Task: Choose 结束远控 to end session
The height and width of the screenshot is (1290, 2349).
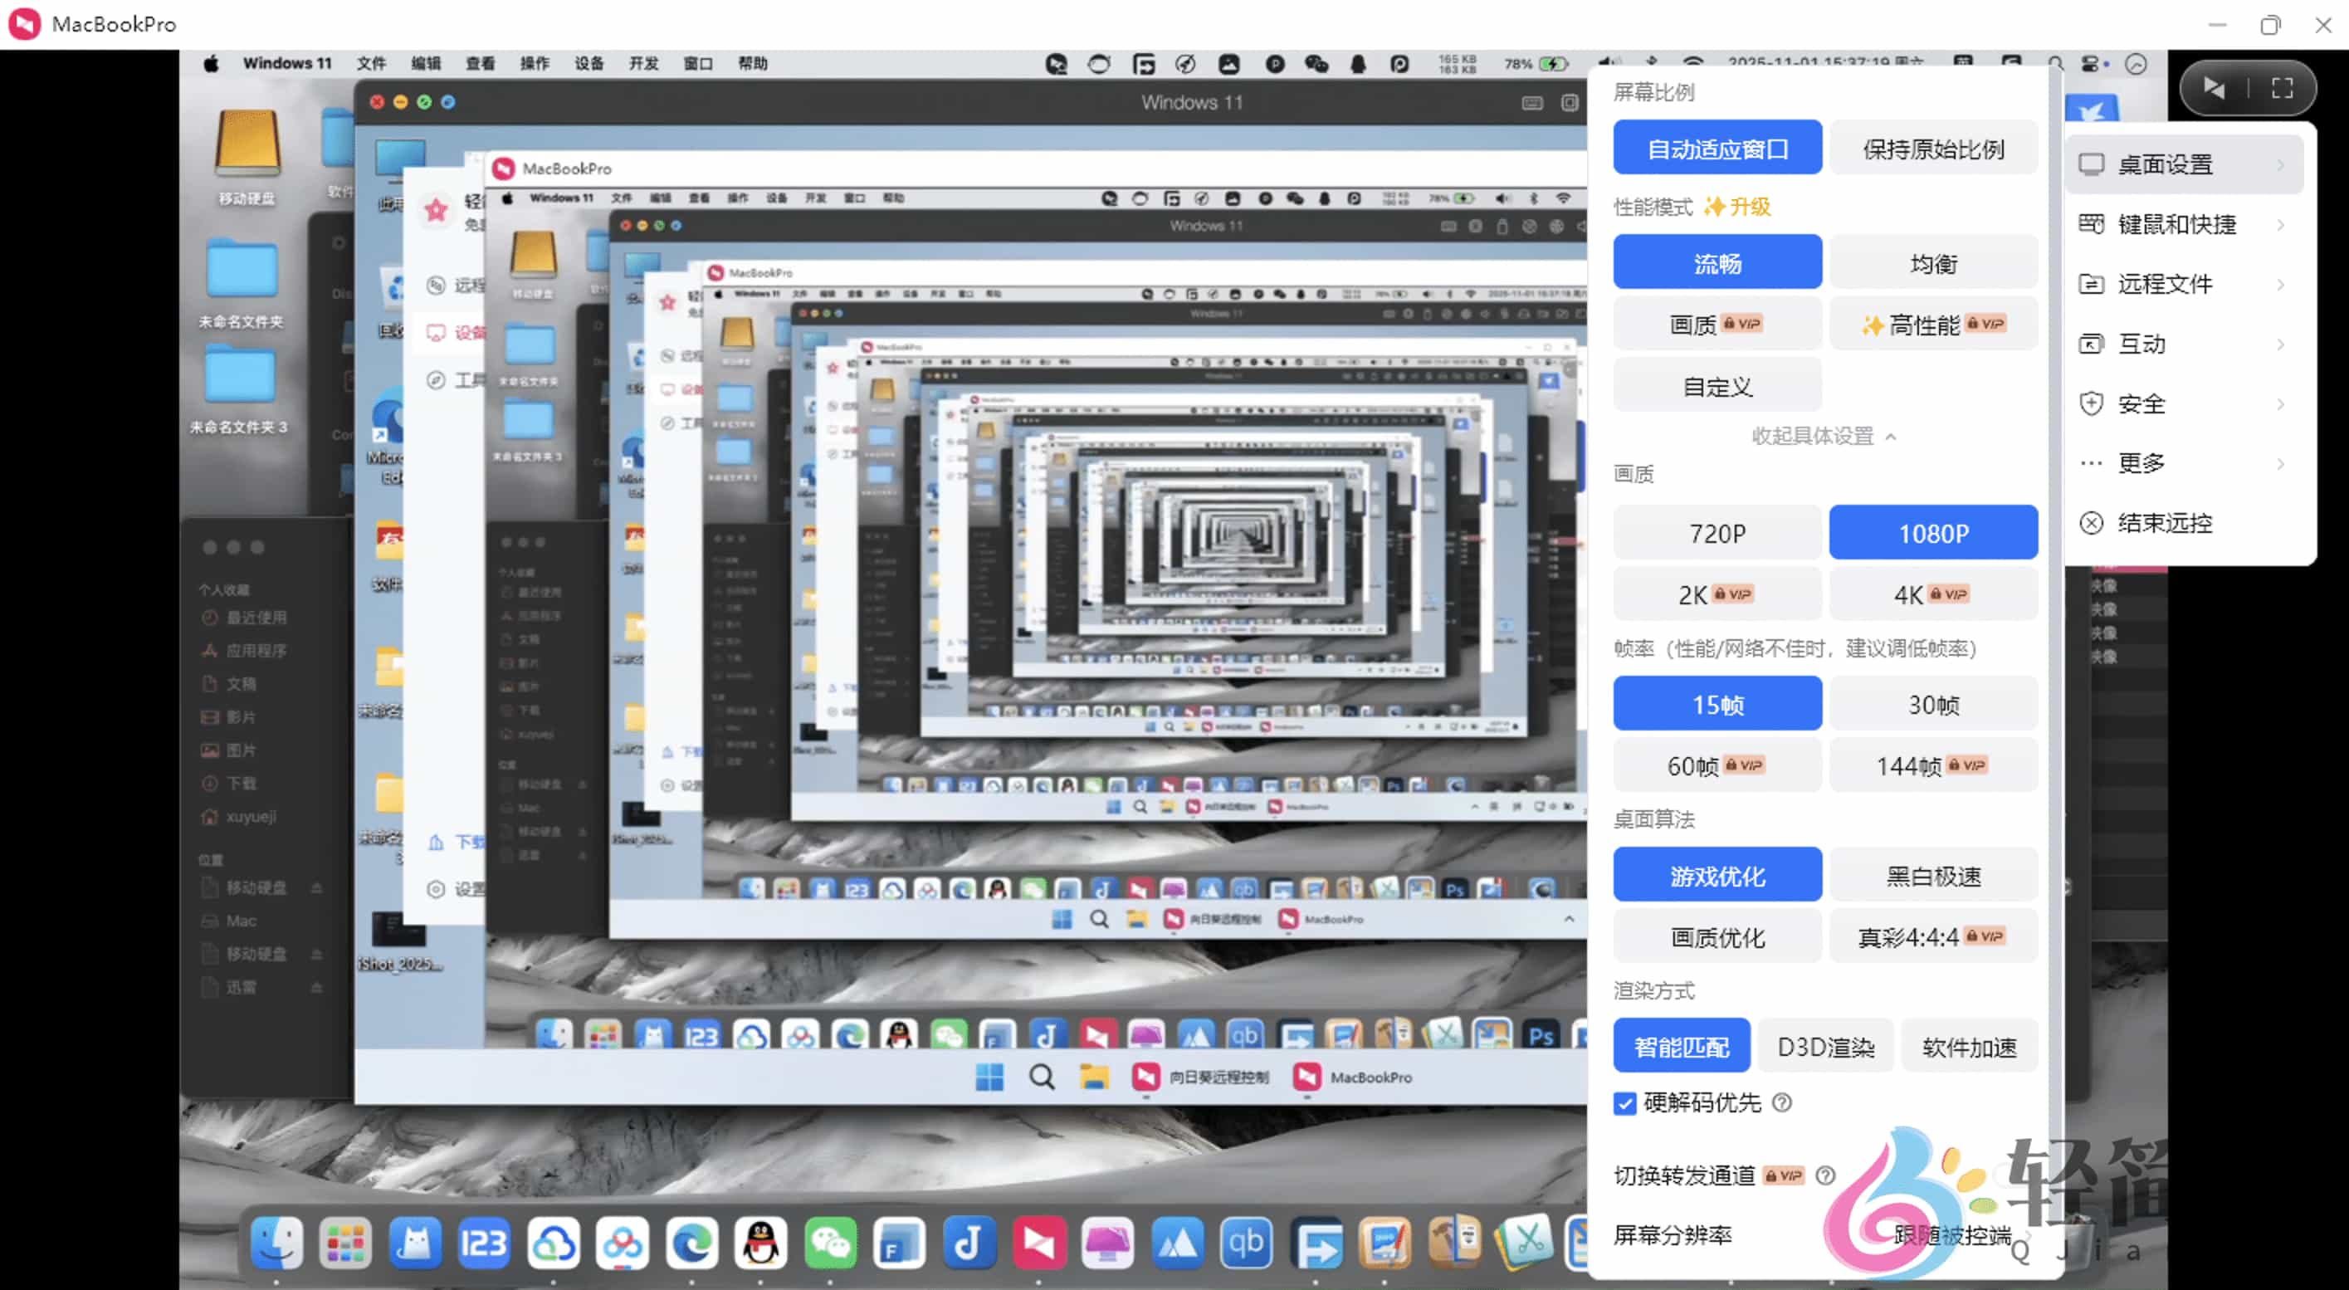Action: (x=2164, y=523)
